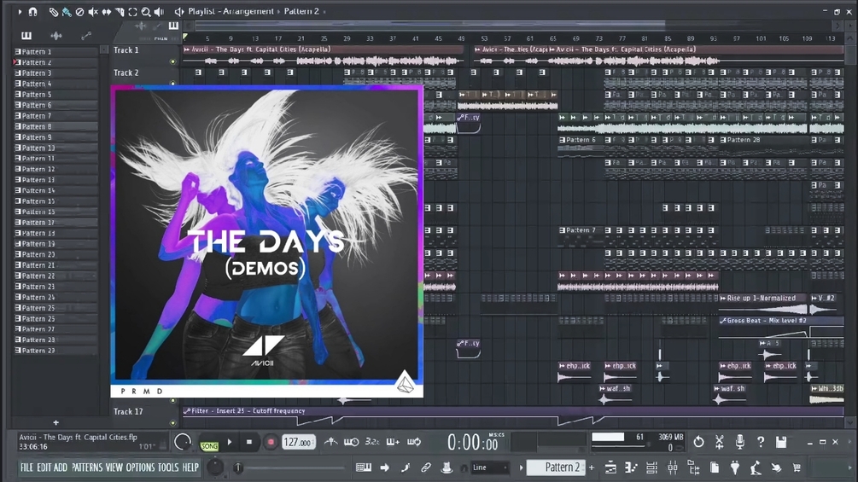
Task: Open the Acapella audio clip menu on Track 1
Action: (187, 49)
